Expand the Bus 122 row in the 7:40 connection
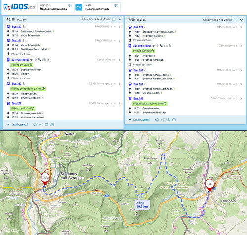The image size is (247, 235). tap(241, 27)
